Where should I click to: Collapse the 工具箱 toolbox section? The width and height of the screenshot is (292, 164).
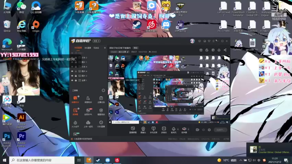pyautogui.click(x=103, y=90)
